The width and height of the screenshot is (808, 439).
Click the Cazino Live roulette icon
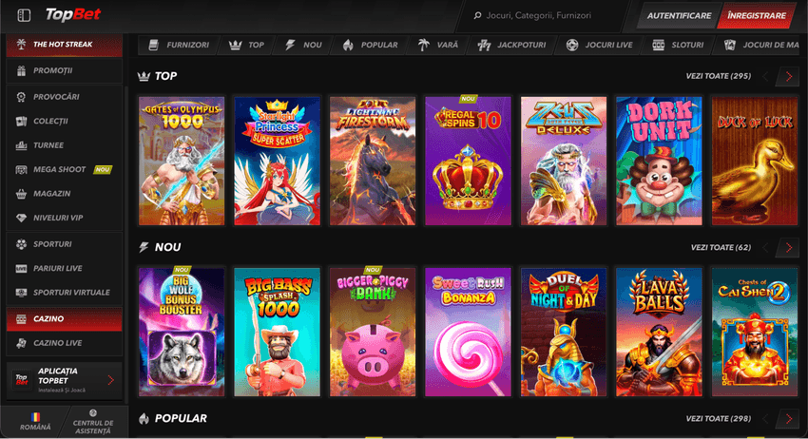pos(21,343)
